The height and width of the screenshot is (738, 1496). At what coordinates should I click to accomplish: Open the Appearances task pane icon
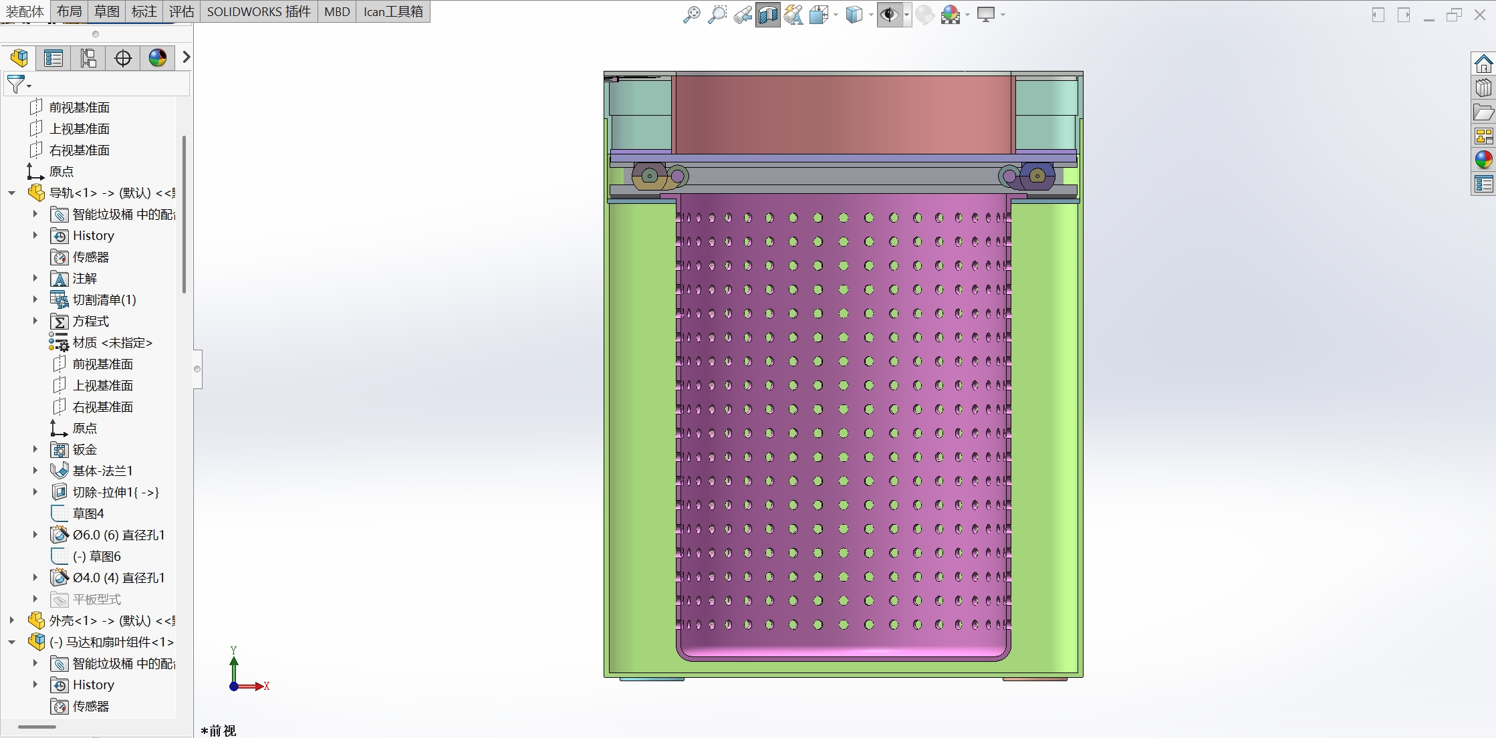click(x=1483, y=159)
